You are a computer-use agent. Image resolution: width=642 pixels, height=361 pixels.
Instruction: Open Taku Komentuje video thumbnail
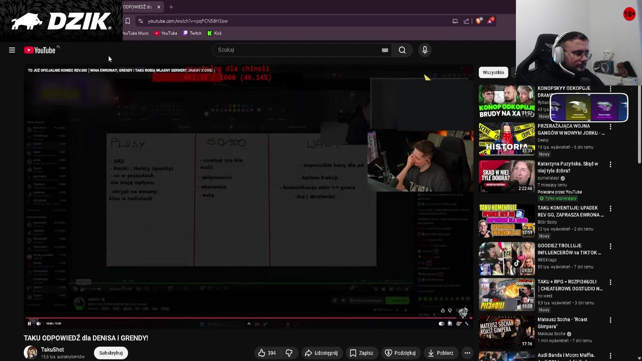click(x=507, y=221)
